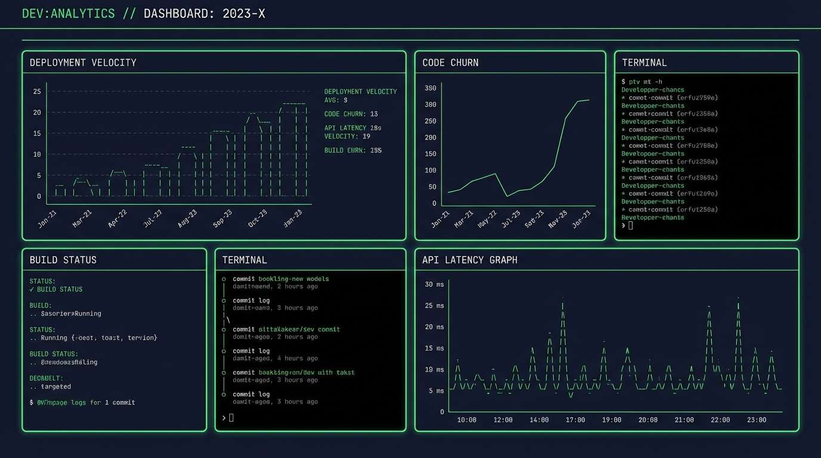Click the node for the 4-hours-ago commit log

pyautogui.click(x=224, y=351)
